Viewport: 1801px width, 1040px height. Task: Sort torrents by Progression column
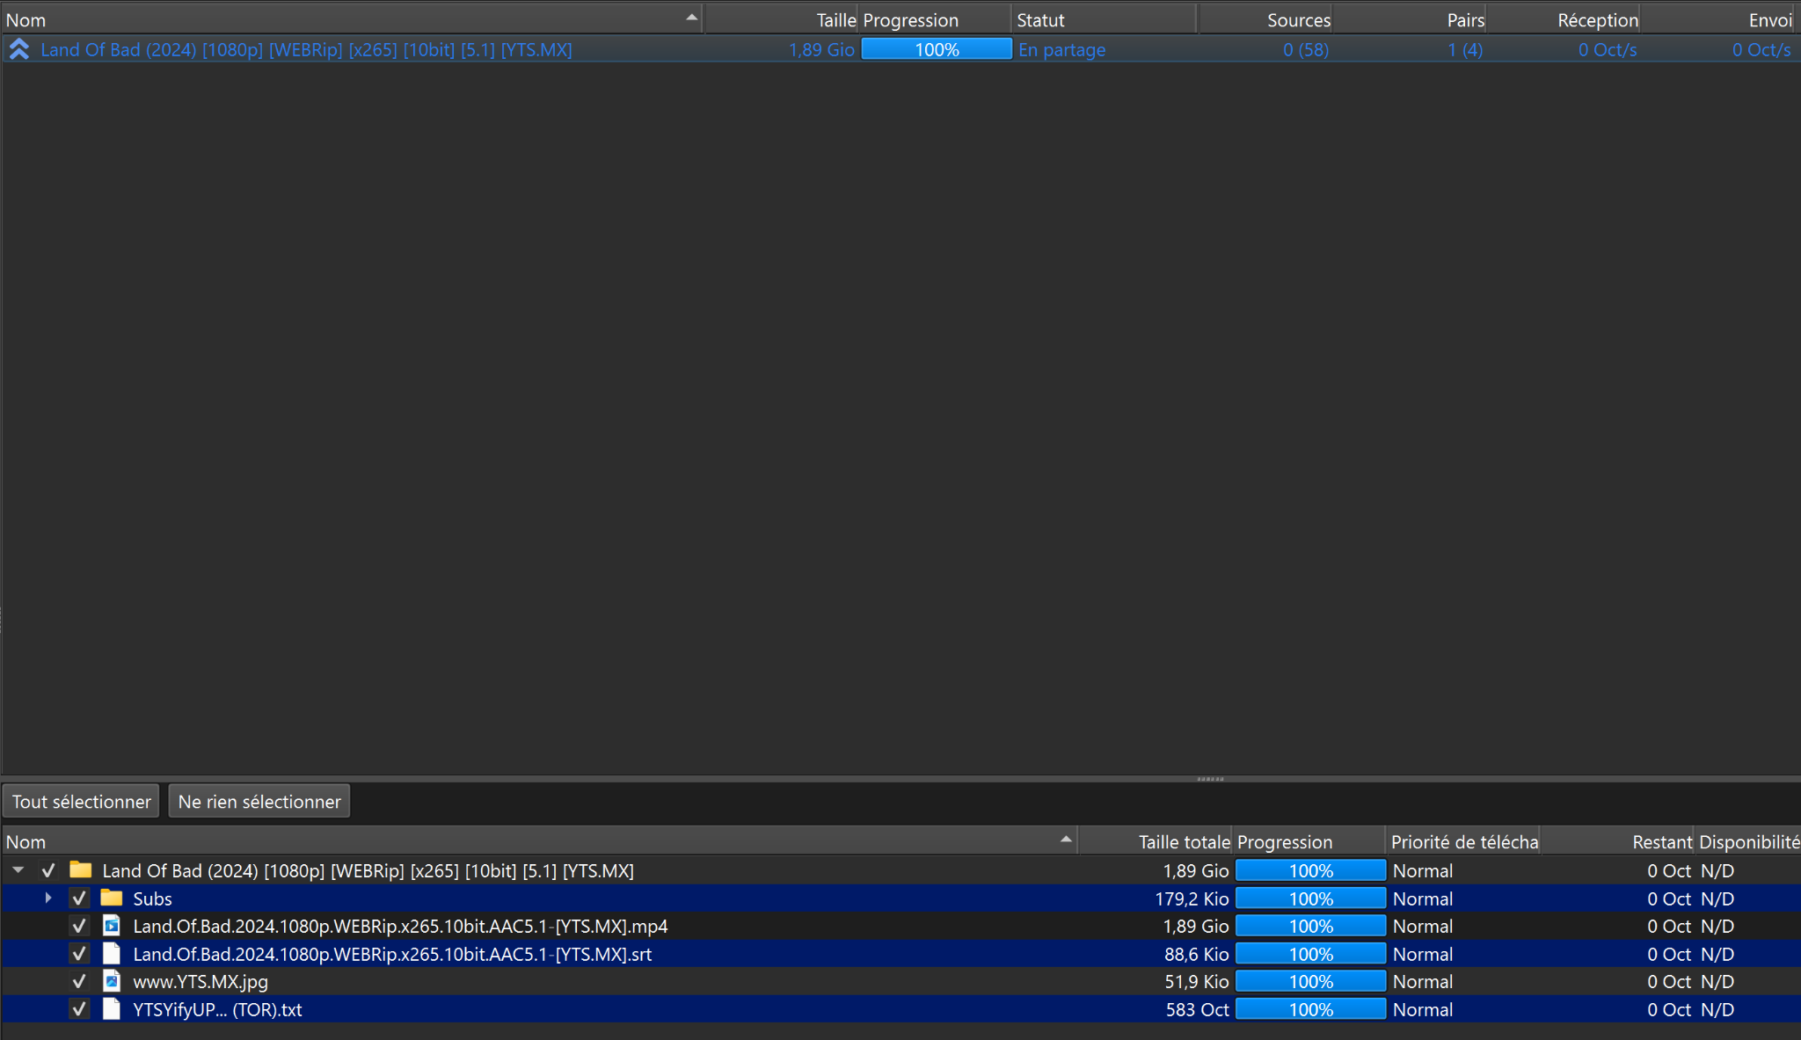coord(935,19)
